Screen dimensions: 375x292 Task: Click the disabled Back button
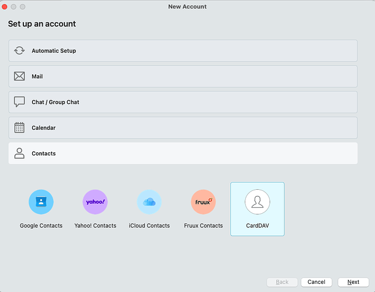click(x=282, y=282)
